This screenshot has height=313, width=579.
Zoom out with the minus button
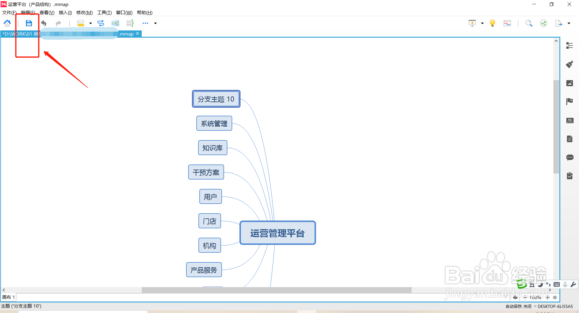pos(525,297)
